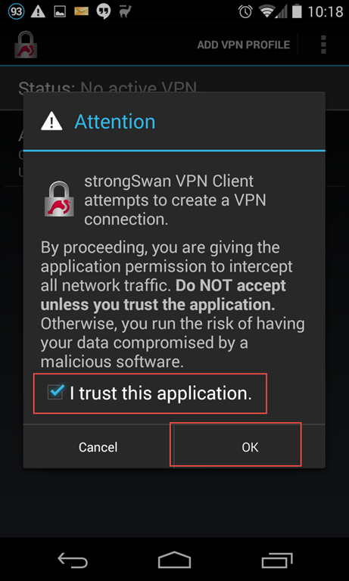Tap the Android back navigation button
This screenshot has width=349, height=581.
pos(73,559)
